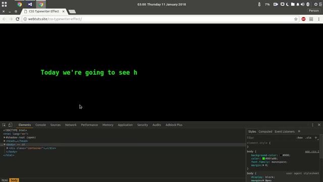This screenshot has width=323, height=182.
Task: Expand margin shorthand in user agent body rule
Action: (263, 180)
